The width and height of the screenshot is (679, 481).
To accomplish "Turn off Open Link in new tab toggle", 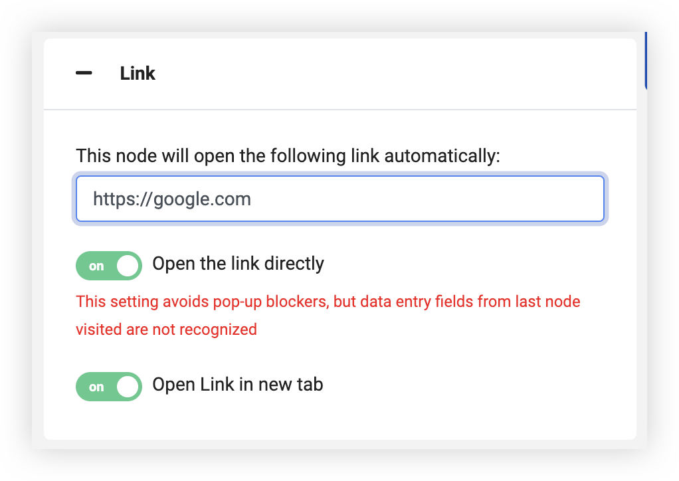I will [x=109, y=387].
